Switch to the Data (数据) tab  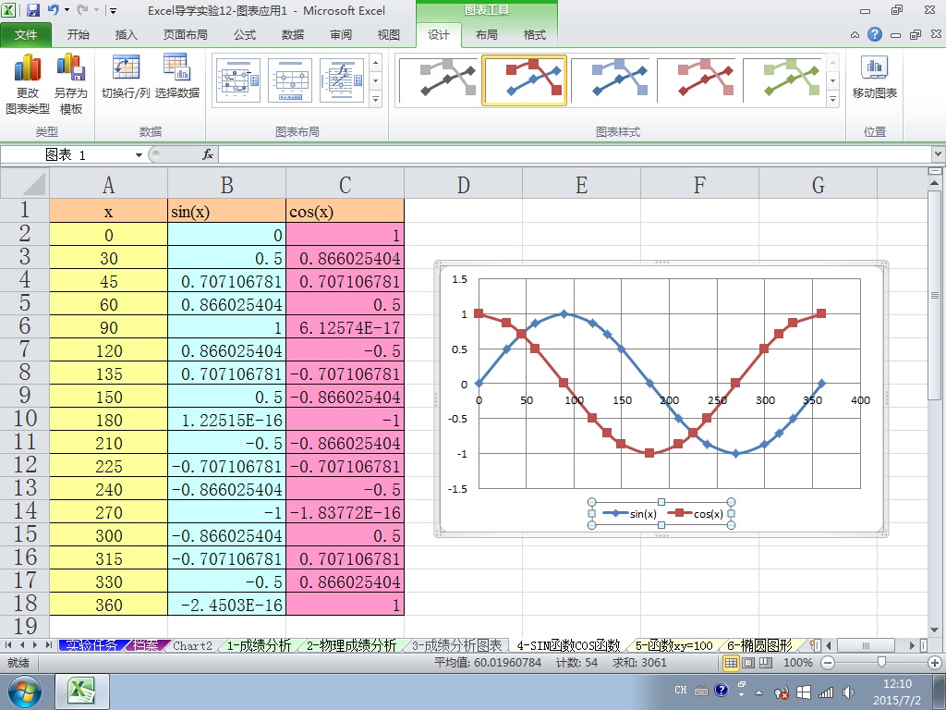pos(293,35)
